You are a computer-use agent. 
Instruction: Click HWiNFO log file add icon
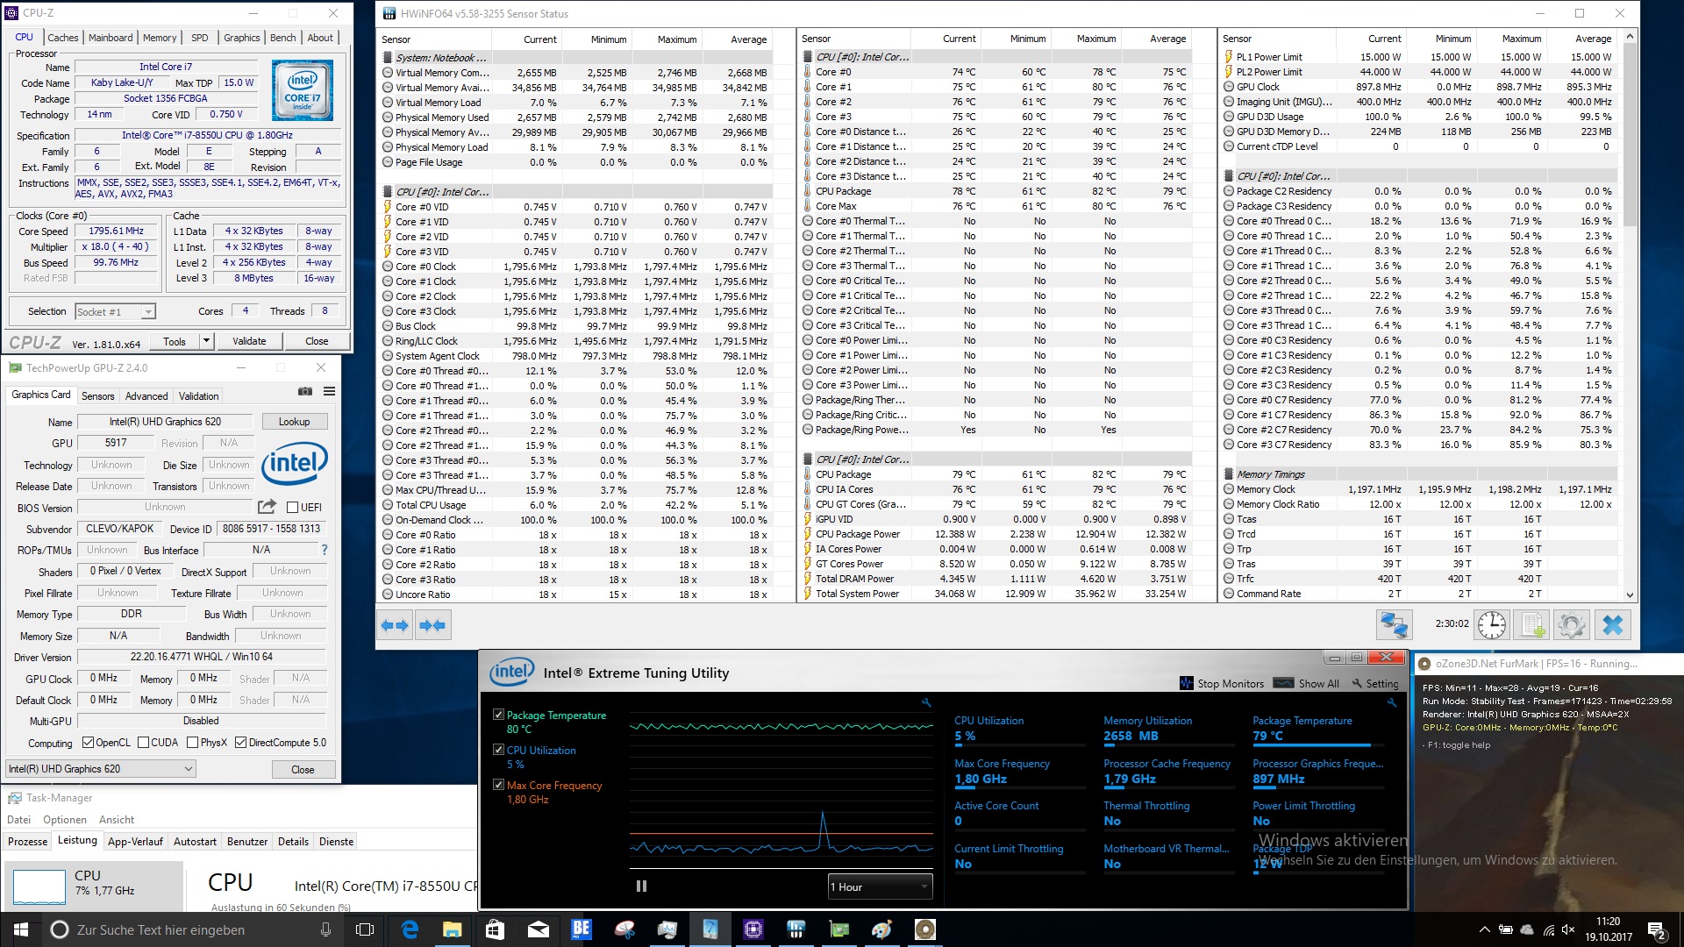pos(1531,624)
